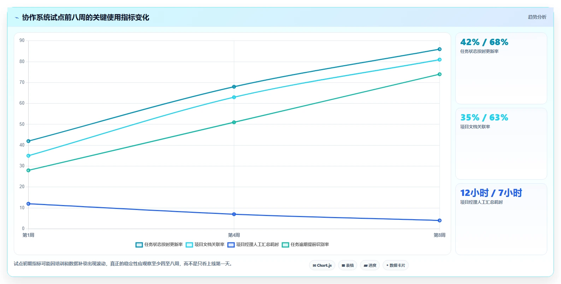Click the 任务状态按时更新率 card label

(x=479, y=51)
